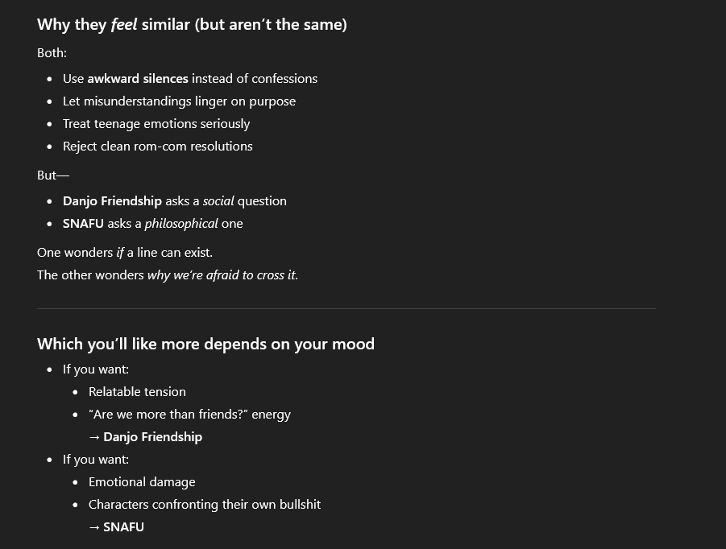Click the sentence "One wonders if a line can exist."

click(x=125, y=253)
